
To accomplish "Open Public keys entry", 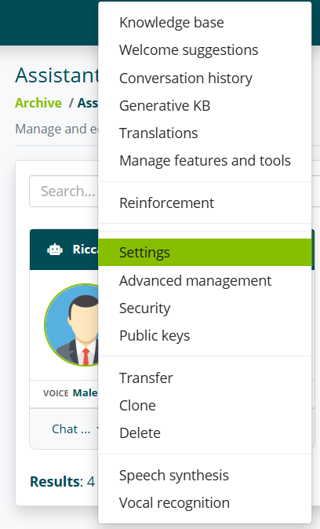I will coord(205,336).
